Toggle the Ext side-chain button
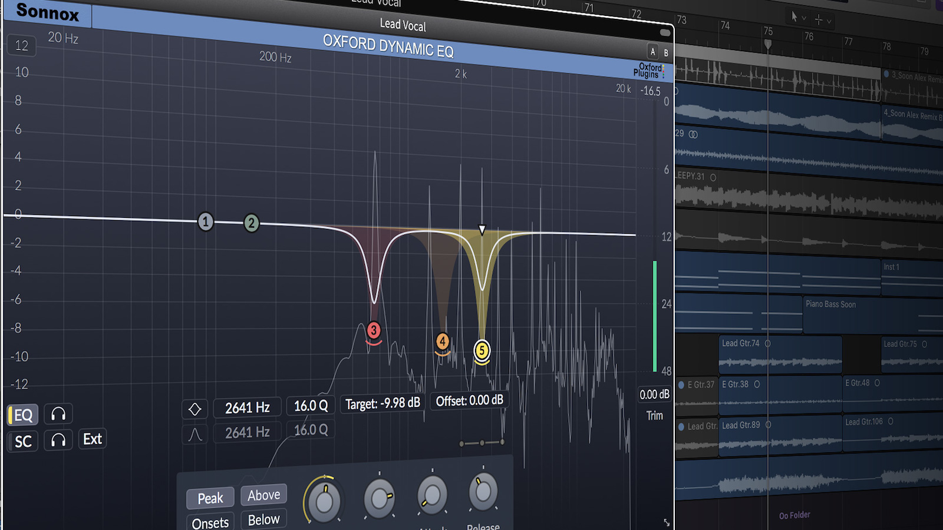The height and width of the screenshot is (530, 943). point(92,439)
